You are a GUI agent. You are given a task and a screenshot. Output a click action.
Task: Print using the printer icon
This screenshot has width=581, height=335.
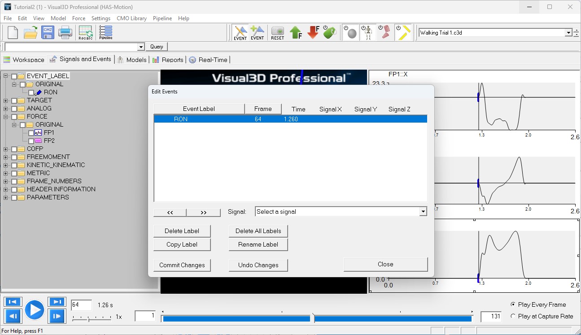(x=65, y=32)
